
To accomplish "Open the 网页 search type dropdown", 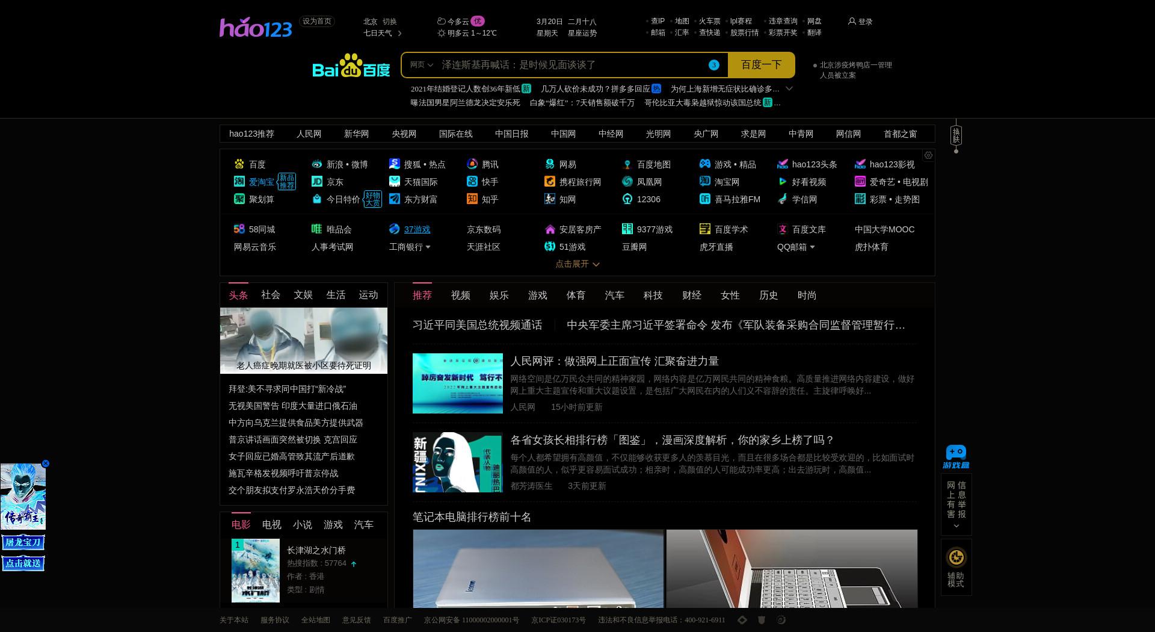I will 422,65.
